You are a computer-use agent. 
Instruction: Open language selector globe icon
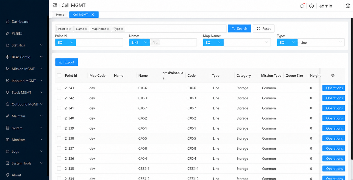pos(348,6)
